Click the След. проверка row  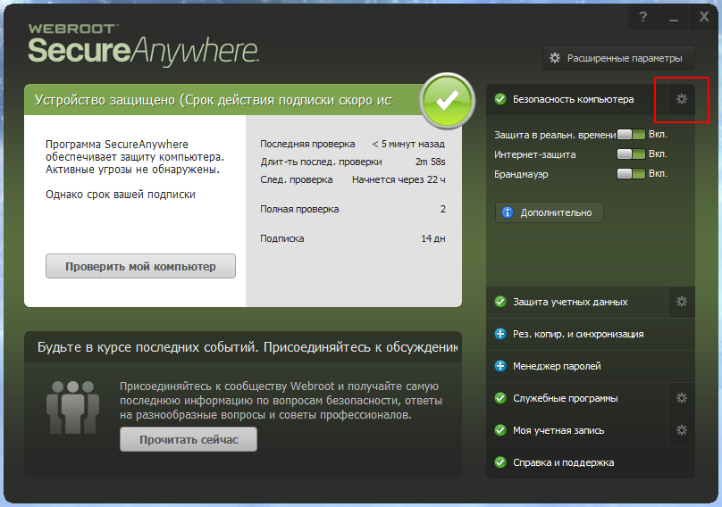[x=353, y=180]
